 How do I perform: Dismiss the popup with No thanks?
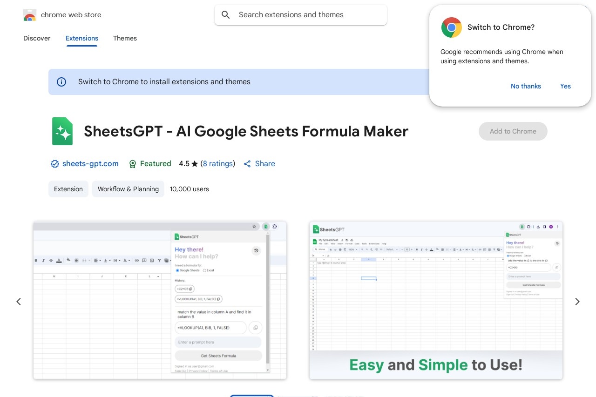526,86
